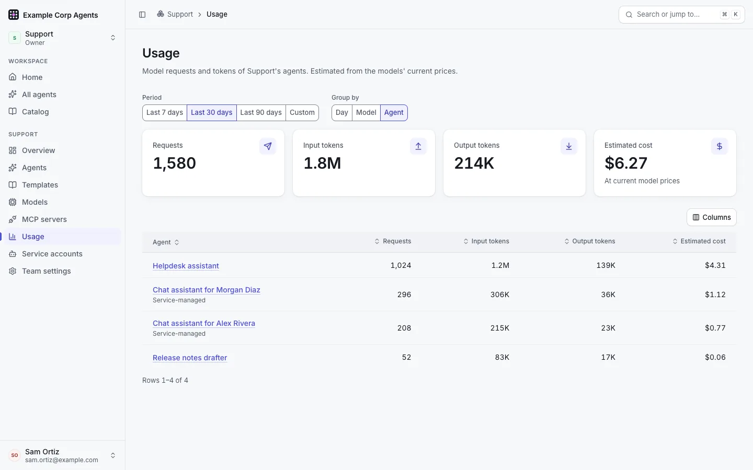Open the Sam Ortiz account menu
753x470 pixels.
point(63,455)
